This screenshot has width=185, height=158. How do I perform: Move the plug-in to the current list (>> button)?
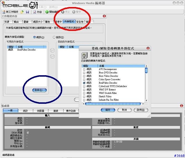(52, 50)
